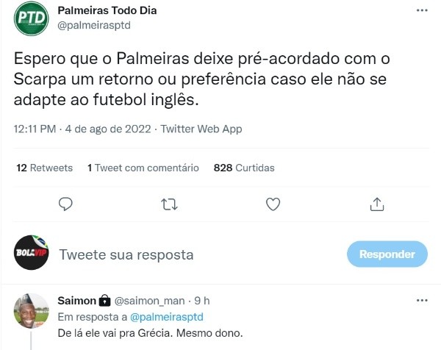The image size is (441, 350).
Task: Open the @palmeirasptd handle link
Action: point(94,26)
